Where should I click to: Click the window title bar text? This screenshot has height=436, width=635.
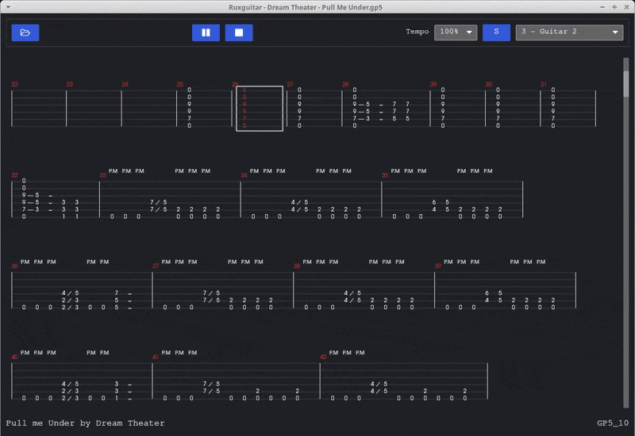(x=317, y=6)
